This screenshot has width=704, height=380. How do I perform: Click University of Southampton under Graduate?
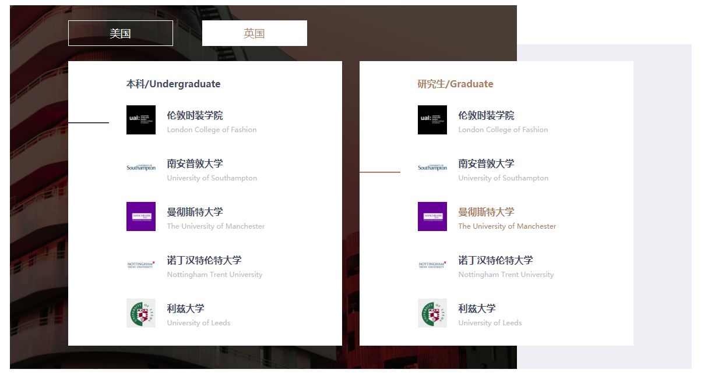504,178
